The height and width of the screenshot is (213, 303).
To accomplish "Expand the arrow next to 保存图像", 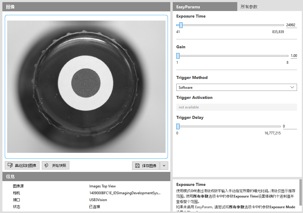I will pyautogui.click(x=164, y=166).
